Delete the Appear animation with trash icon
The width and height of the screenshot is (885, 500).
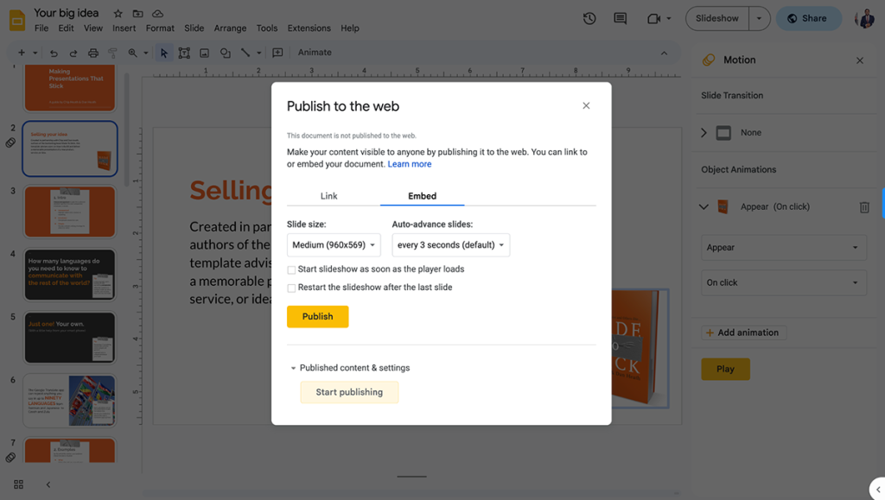tap(864, 207)
